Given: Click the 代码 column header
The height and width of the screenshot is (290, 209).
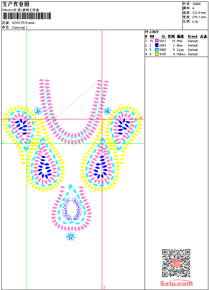Looking at the screenshot, I should pyautogui.click(x=171, y=36).
